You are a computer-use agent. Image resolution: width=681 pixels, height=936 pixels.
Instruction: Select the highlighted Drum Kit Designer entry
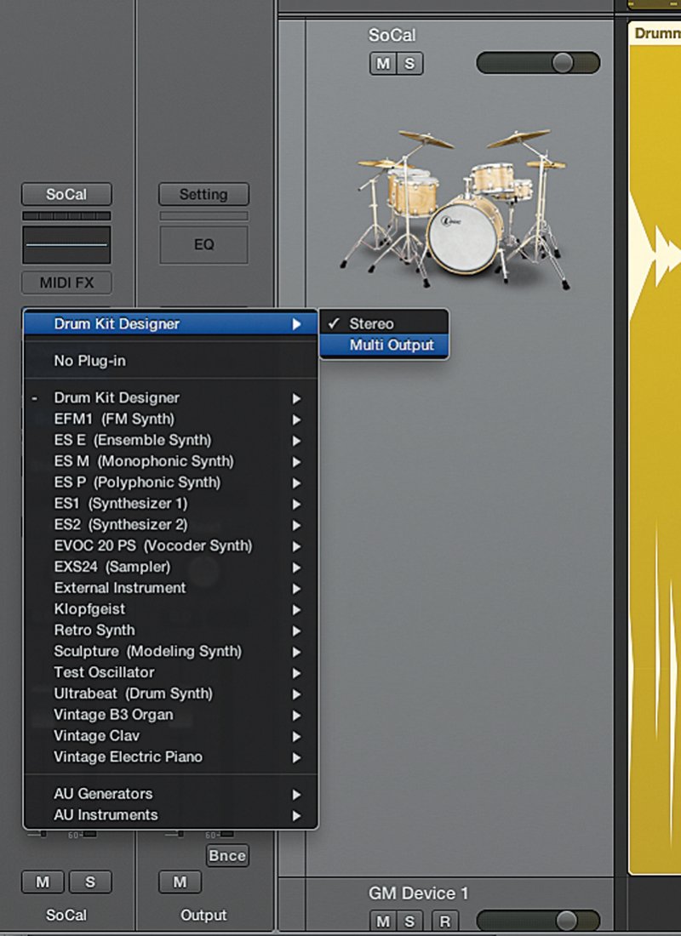click(x=170, y=324)
